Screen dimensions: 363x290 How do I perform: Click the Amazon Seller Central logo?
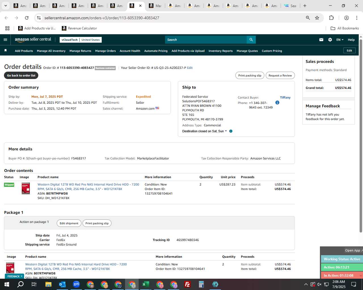click(33, 40)
